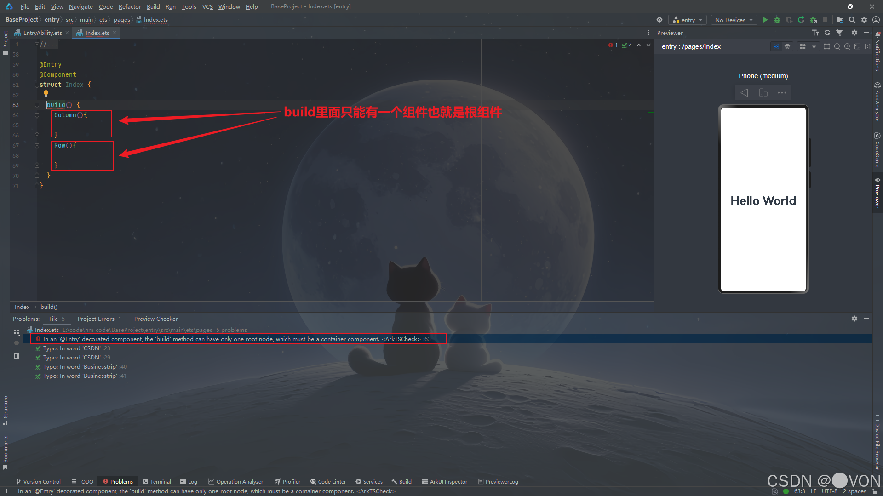Image resolution: width=883 pixels, height=496 pixels.
Task: Rotate device using the phone orientation icon
Action: [x=763, y=93]
